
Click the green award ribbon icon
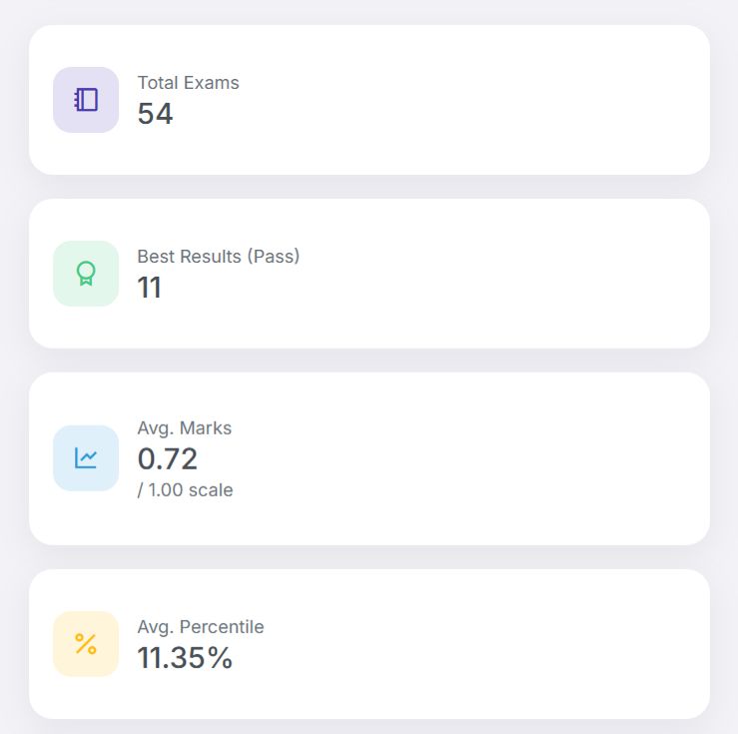86,274
